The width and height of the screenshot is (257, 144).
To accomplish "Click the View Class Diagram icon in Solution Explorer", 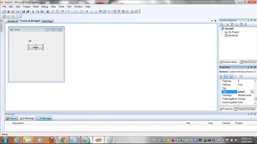I will 245,24.
